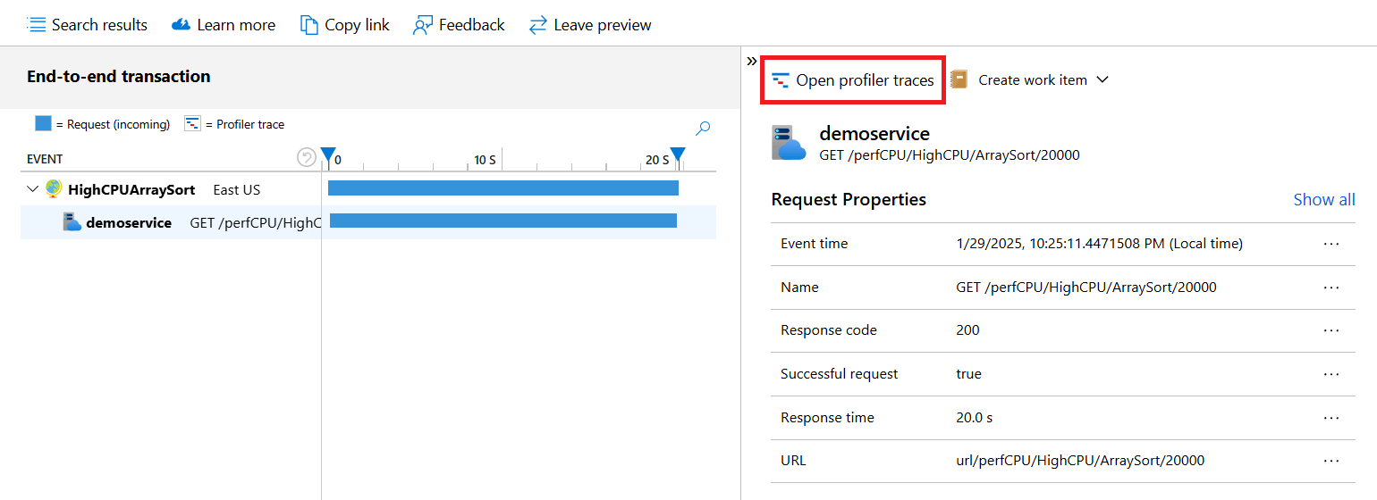Click the Search results list icon
This screenshot has width=1377, height=500.
(37, 25)
